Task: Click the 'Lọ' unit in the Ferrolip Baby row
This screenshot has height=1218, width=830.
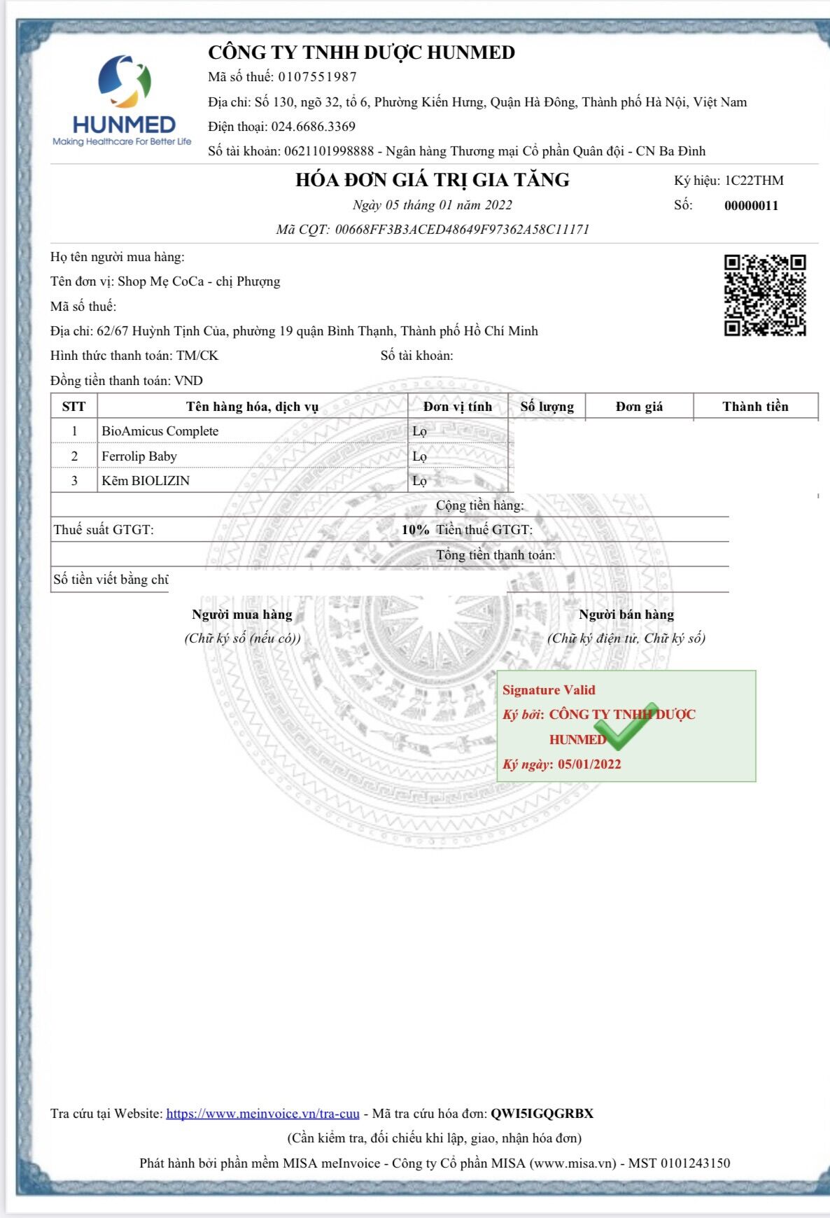Action: [420, 456]
